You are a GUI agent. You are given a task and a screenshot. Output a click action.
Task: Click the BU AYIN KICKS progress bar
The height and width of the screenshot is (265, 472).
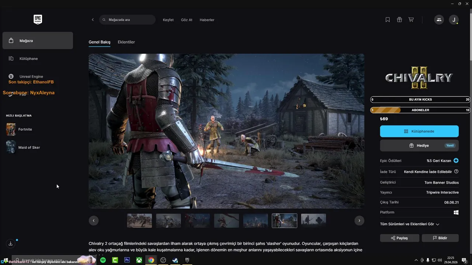click(420, 99)
